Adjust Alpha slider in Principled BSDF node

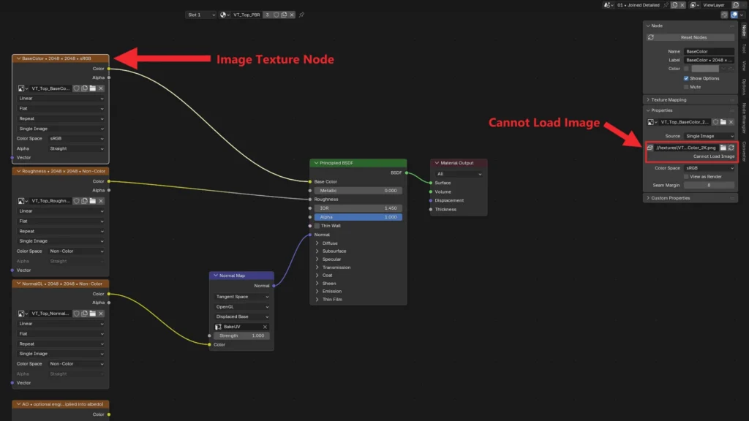358,217
